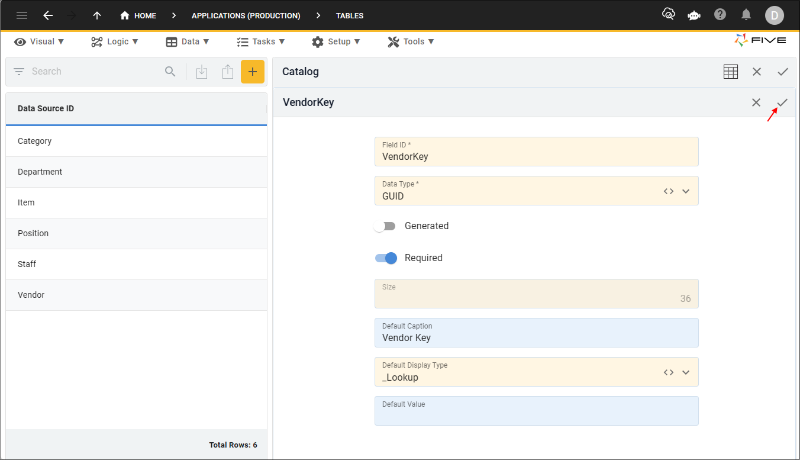Open the chat bot assistant icon
The height and width of the screenshot is (460, 800).
click(x=694, y=15)
